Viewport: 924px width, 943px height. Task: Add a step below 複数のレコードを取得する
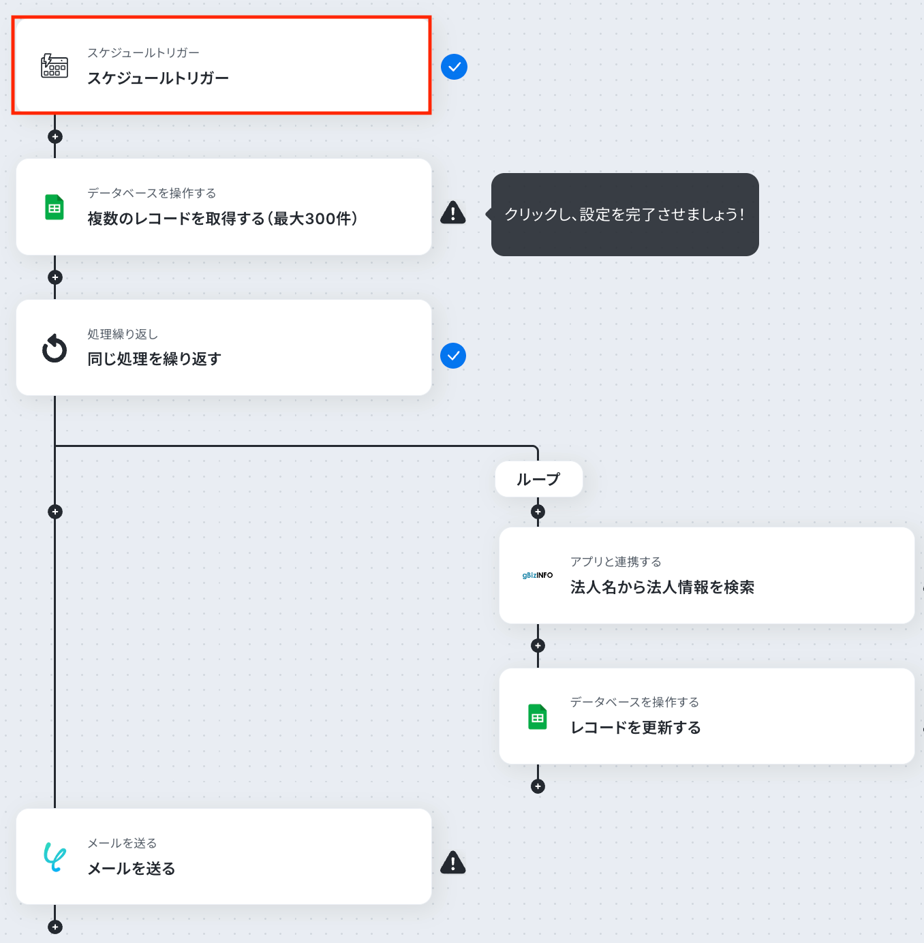click(x=55, y=277)
